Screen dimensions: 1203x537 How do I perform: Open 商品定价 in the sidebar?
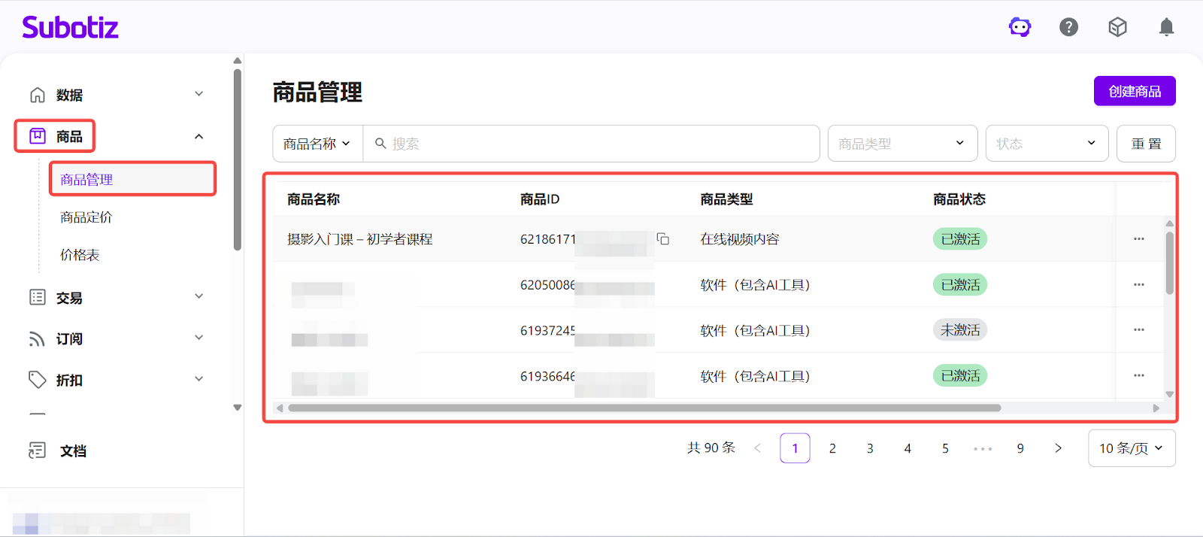86,217
